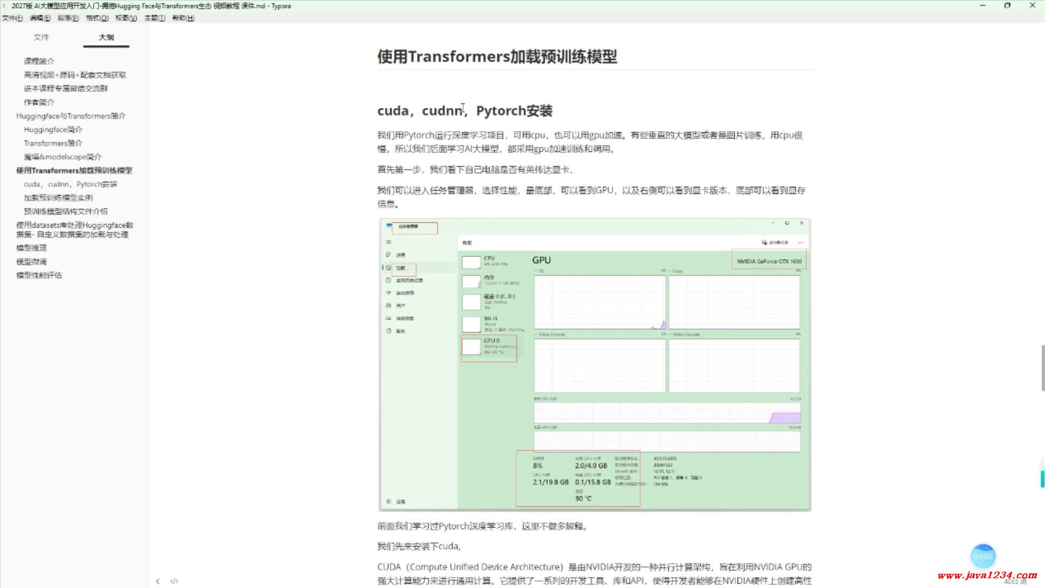Click the recording timer bubble showing 00:02
Image resolution: width=1045 pixels, height=588 pixels.
pos(983,556)
